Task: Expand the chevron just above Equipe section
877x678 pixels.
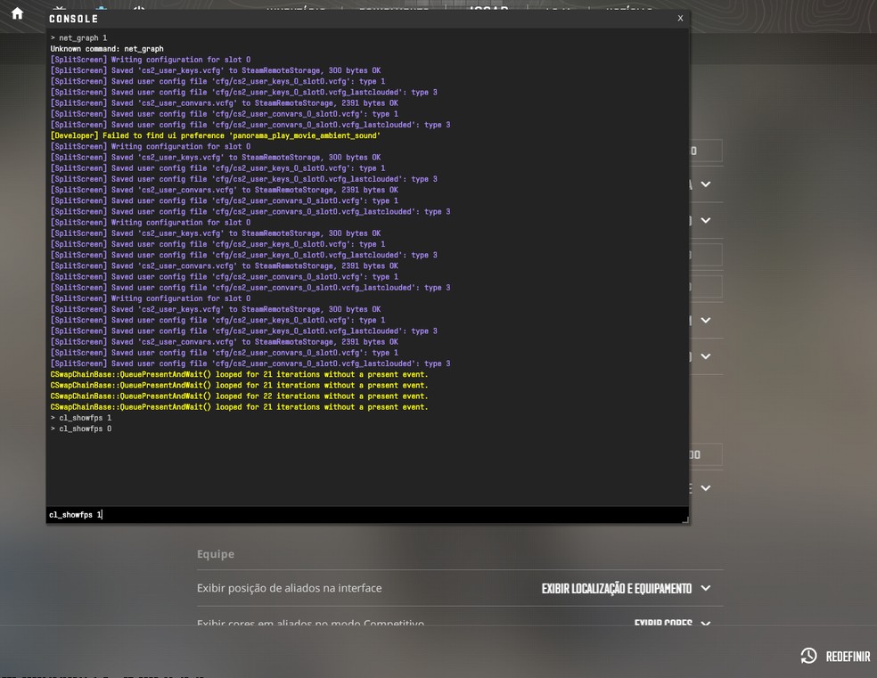Action: click(705, 487)
